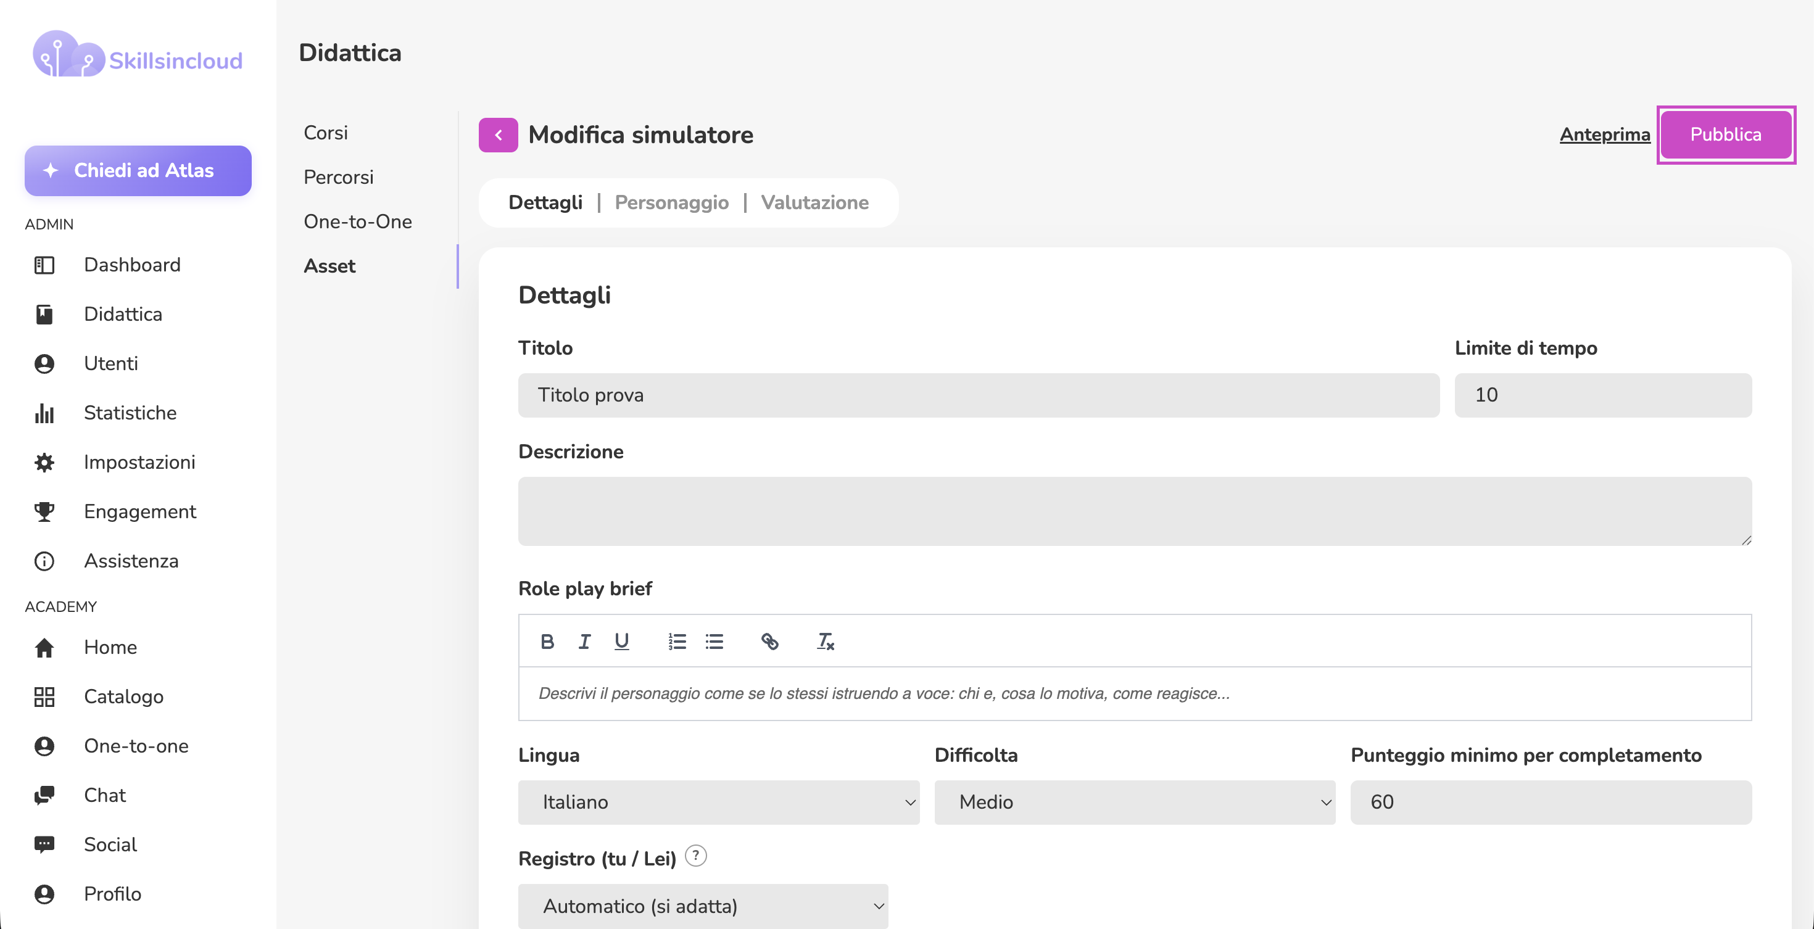Open the Anteprima link

click(x=1604, y=134)
